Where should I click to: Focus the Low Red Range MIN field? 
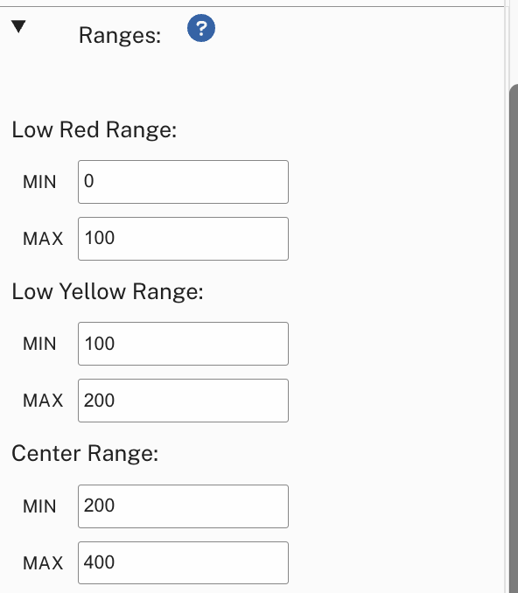tap(183, 182)
